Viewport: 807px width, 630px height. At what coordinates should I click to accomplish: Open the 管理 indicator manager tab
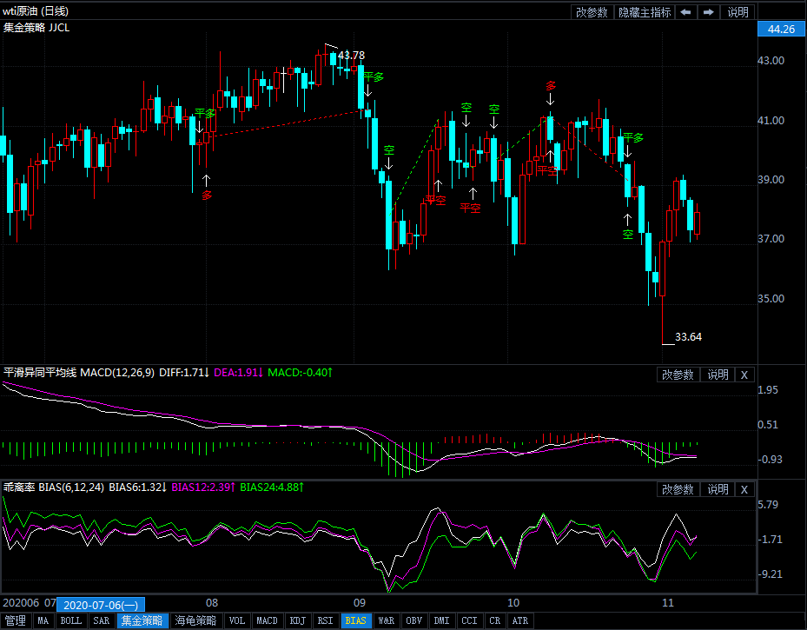[x=16, y=621]
